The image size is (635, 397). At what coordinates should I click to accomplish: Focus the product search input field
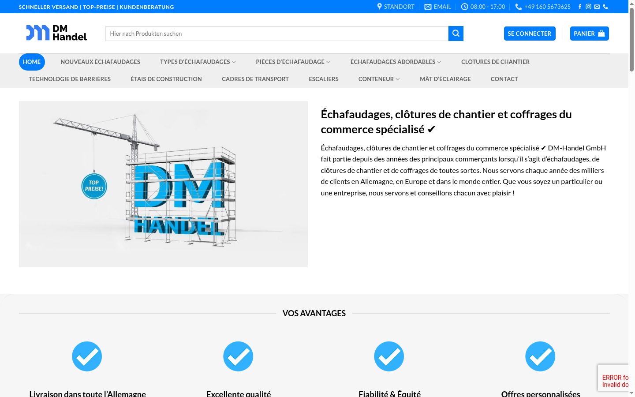coord(277,34)
